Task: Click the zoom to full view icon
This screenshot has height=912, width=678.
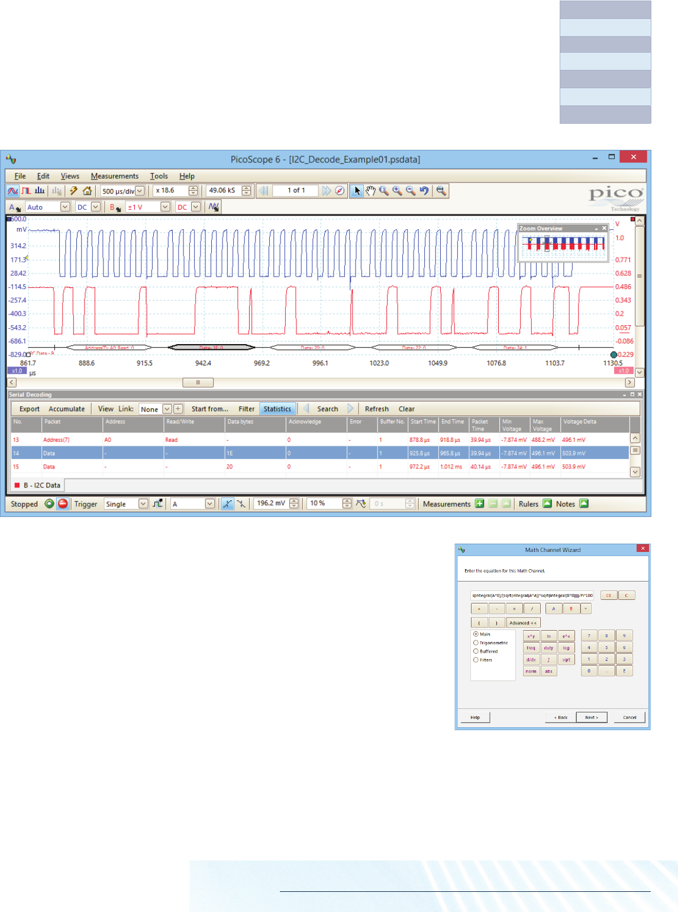Action: 441,191
